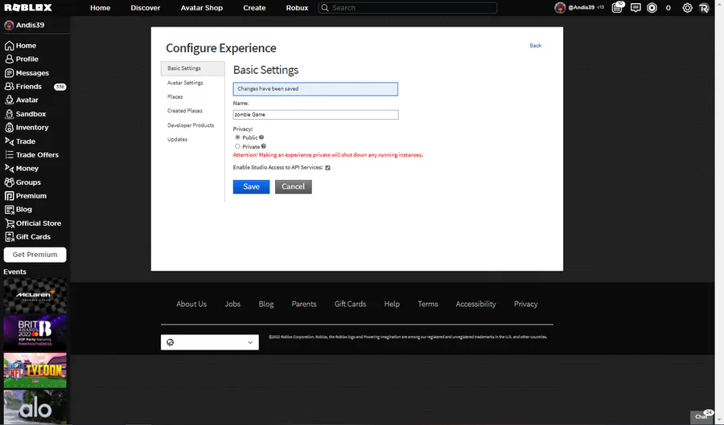724x425 pixels.
Task: Open Robux in the top navigation
Action: 297,8
